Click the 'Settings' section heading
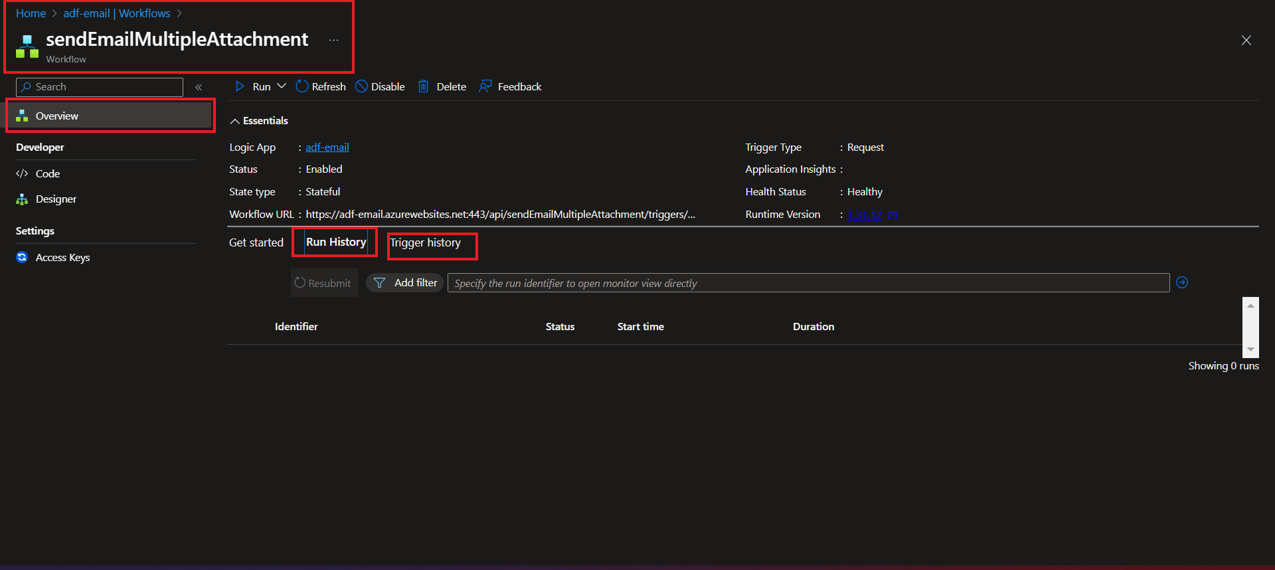The height and width of the screenshot is (570, 1275). pos(35,231)
